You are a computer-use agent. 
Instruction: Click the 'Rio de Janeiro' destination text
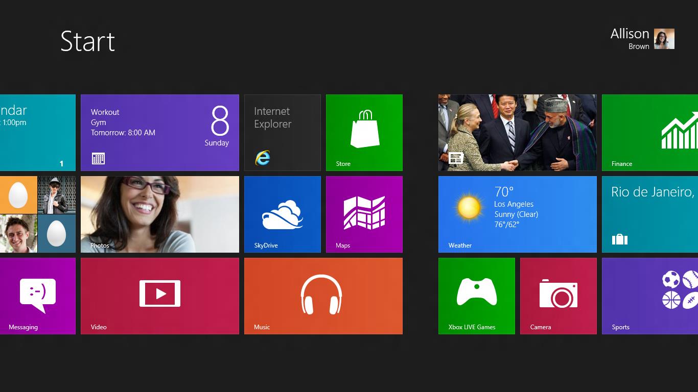coord(653,192)
